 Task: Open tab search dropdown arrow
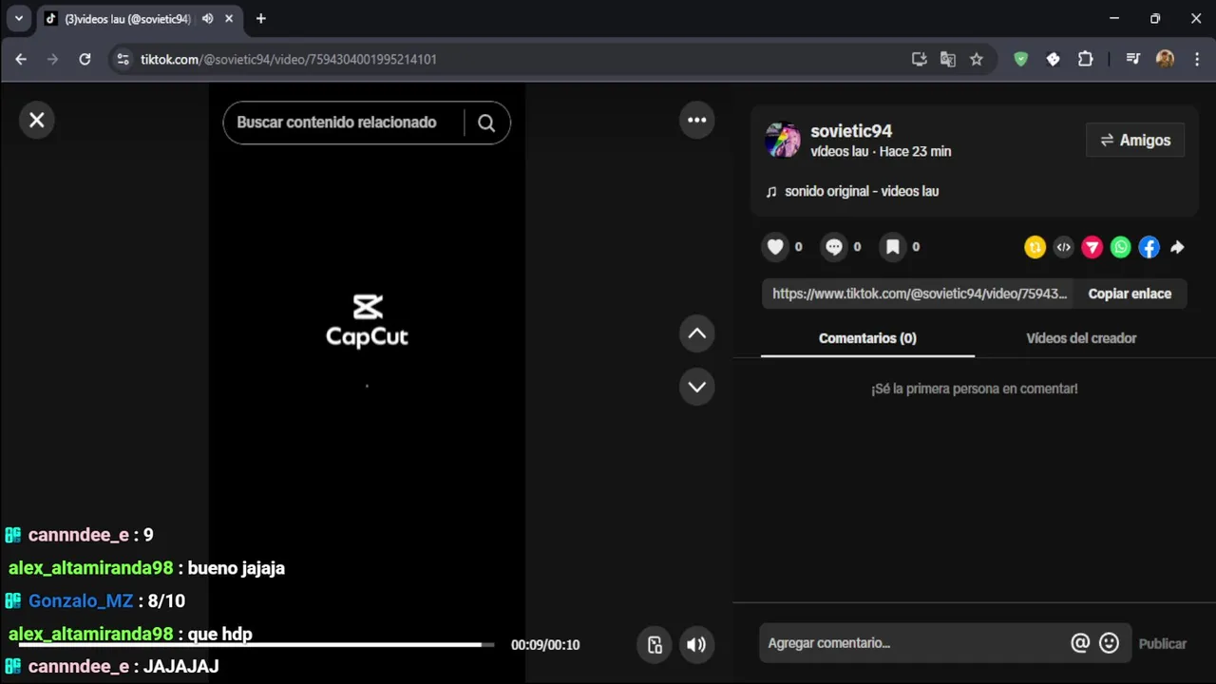(x=18, y=18)
